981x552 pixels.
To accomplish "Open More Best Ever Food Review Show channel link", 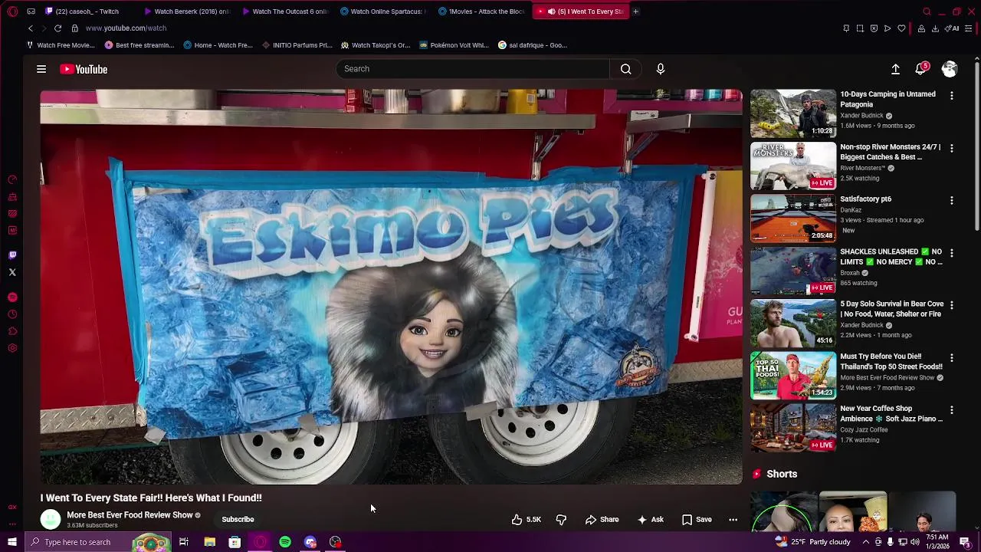I will 130,515.
